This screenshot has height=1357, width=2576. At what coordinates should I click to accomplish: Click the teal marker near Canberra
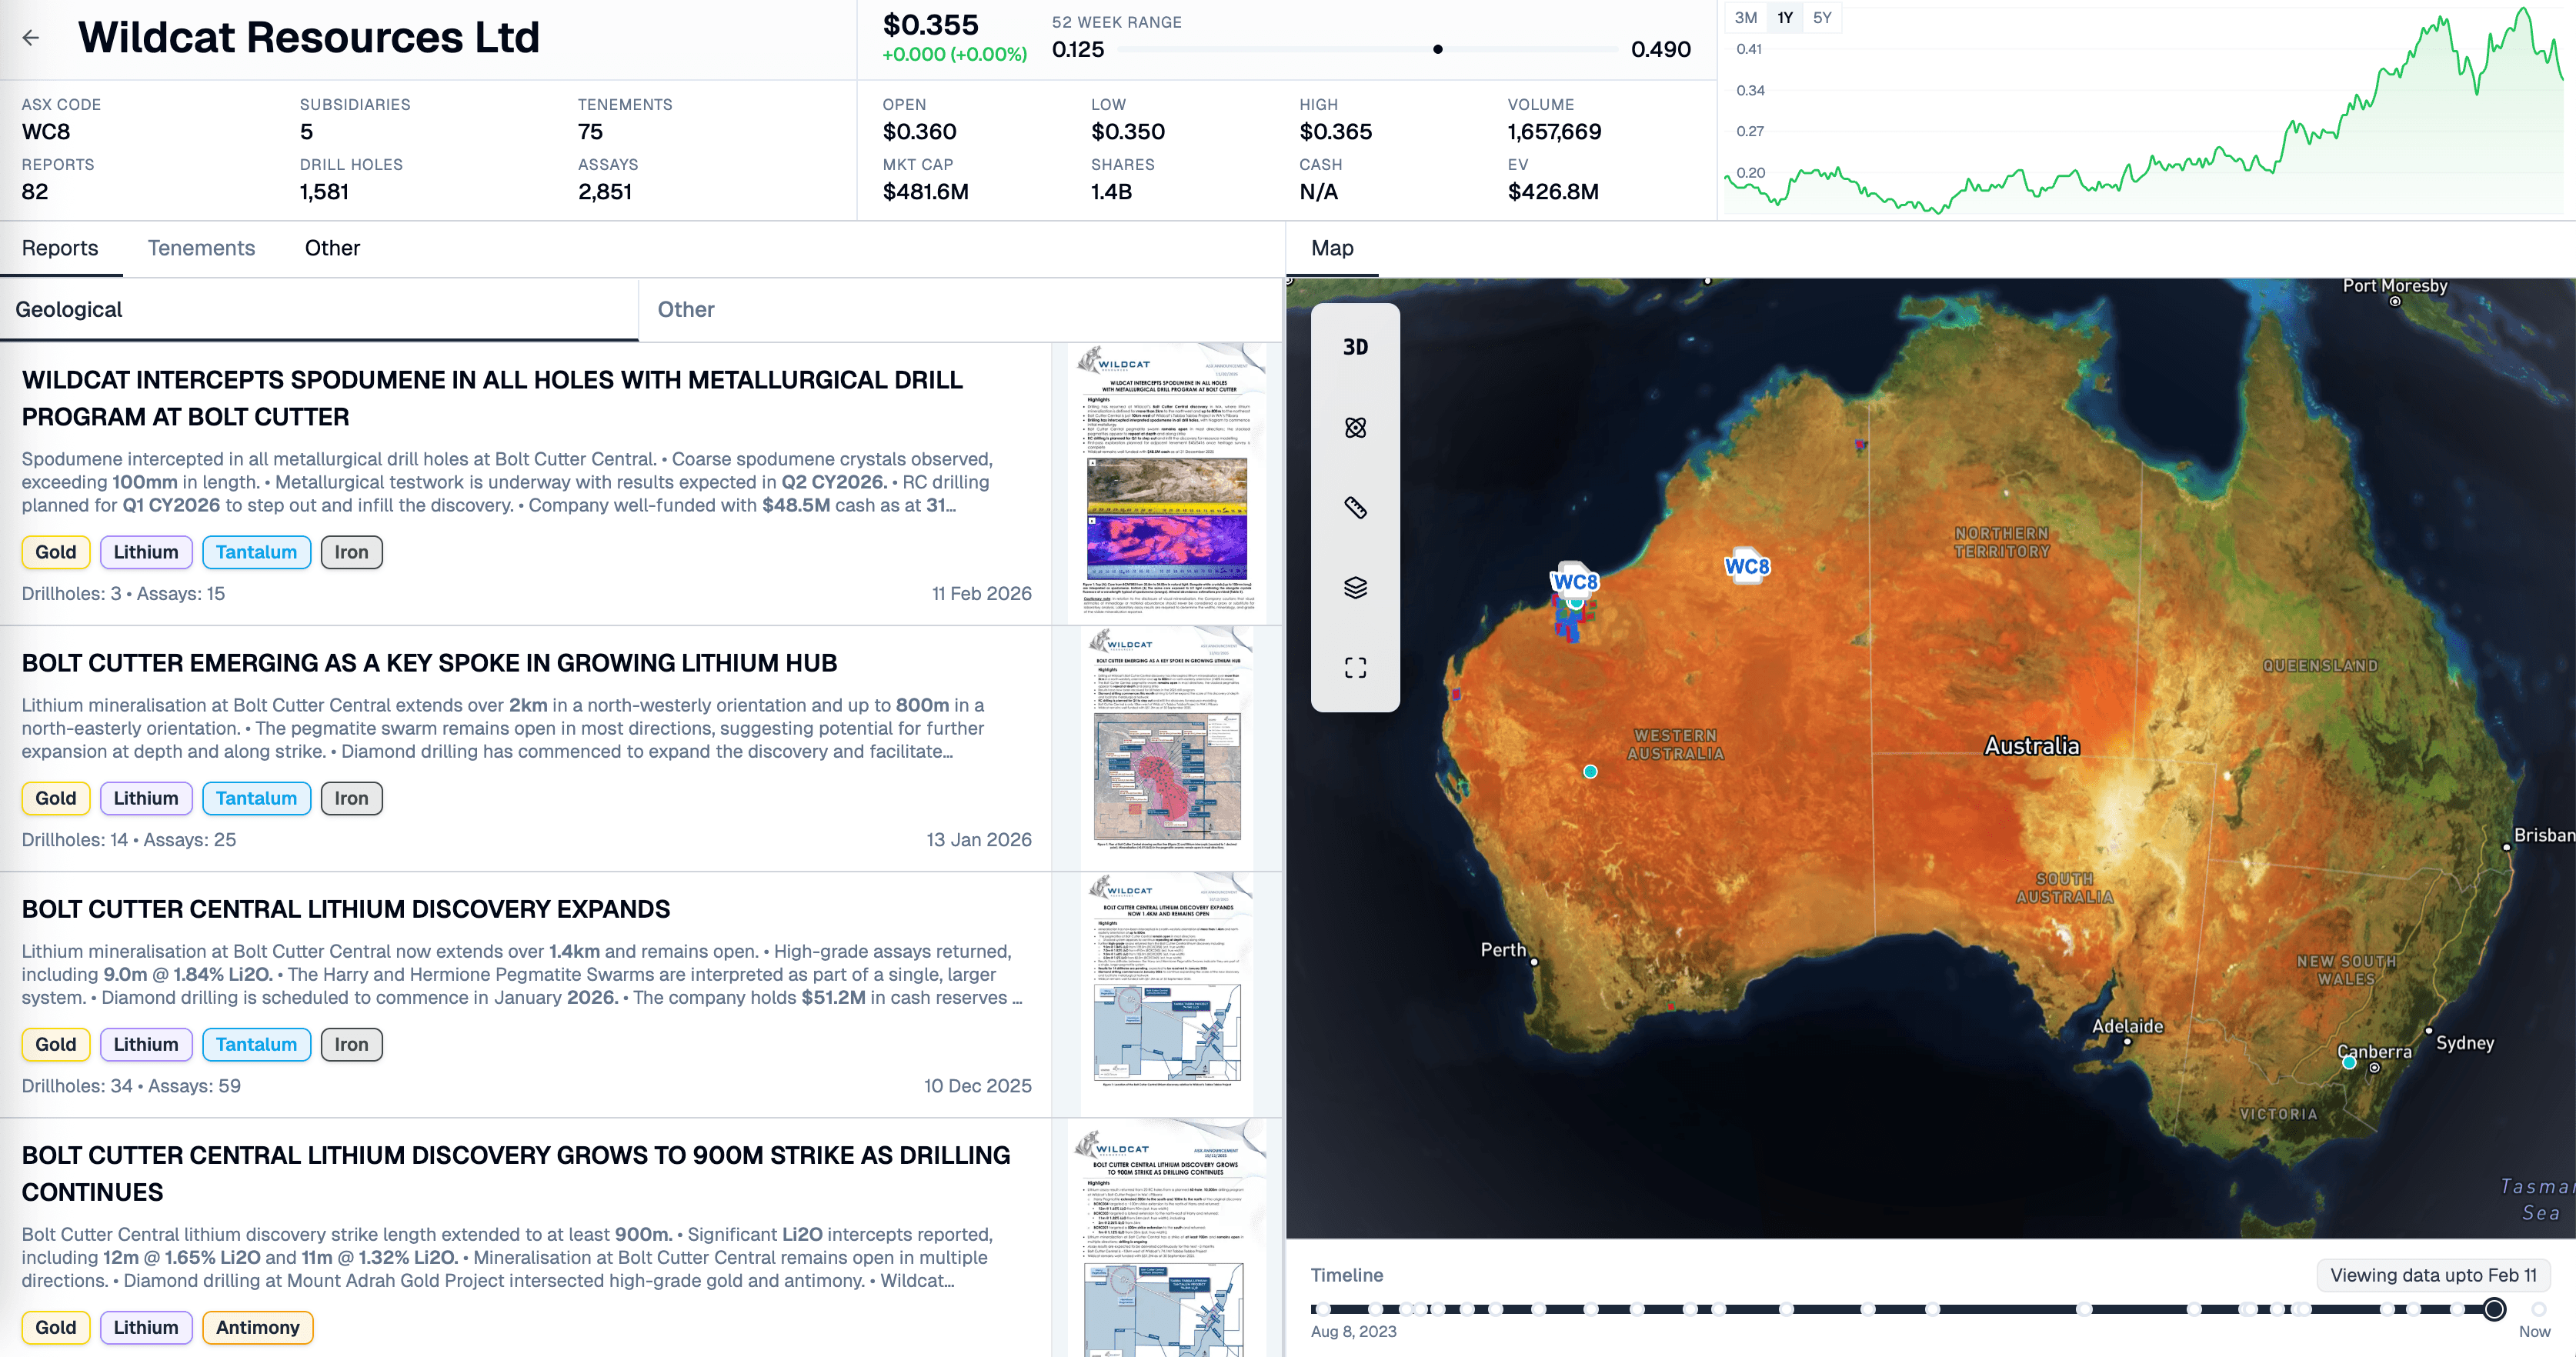coord(2349,1063)
